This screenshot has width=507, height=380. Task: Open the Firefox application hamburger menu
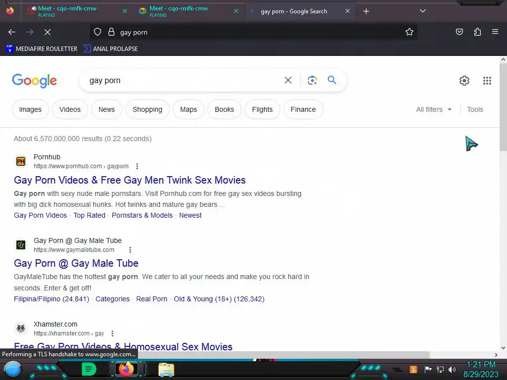pyautogui.click(x=495, y=32)
